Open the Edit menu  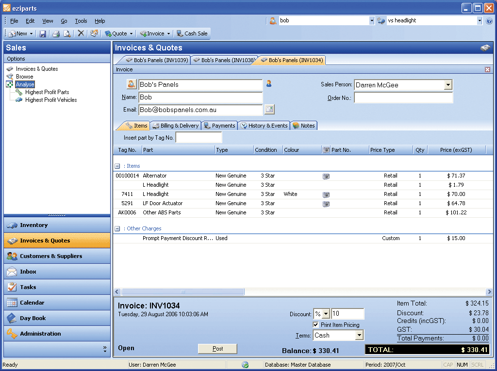(30, 21)
